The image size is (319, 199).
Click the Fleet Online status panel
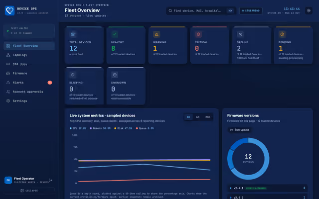tap(29, 31)
